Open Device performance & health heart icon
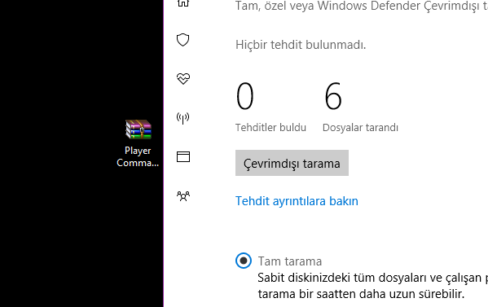The height and width of the screenshot is (307, 488). [x=183, y=79]
